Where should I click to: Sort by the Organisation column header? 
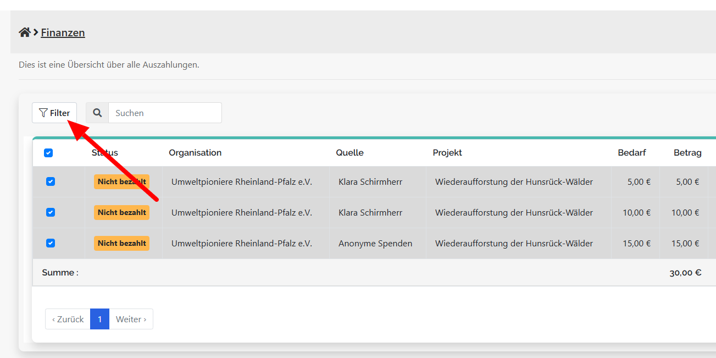[195, 153]
